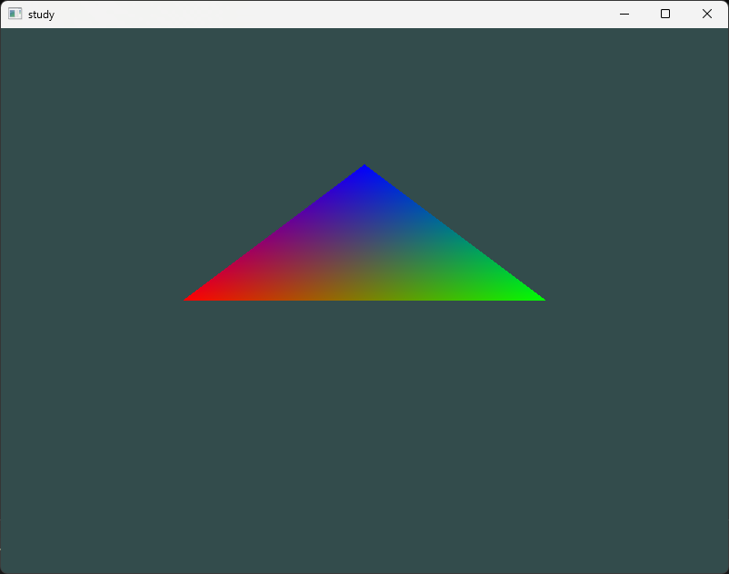Minimize the study window
Image resolution: width=729 pixels, height=574 pixels.
pos(624,14)
